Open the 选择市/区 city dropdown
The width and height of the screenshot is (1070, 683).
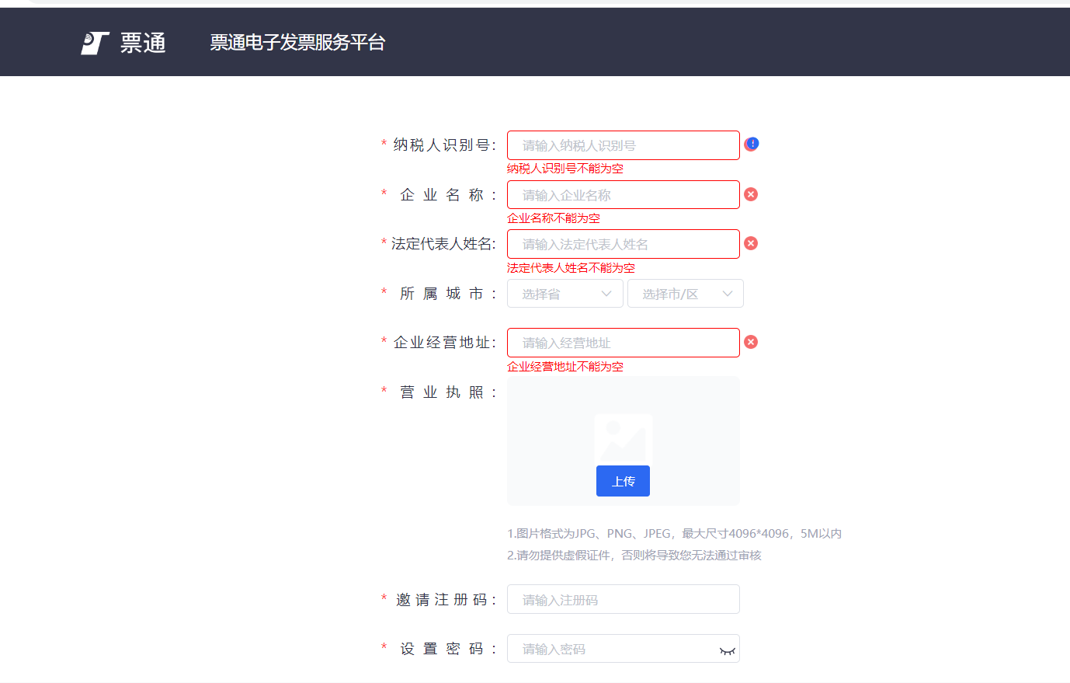pos(686,294)
